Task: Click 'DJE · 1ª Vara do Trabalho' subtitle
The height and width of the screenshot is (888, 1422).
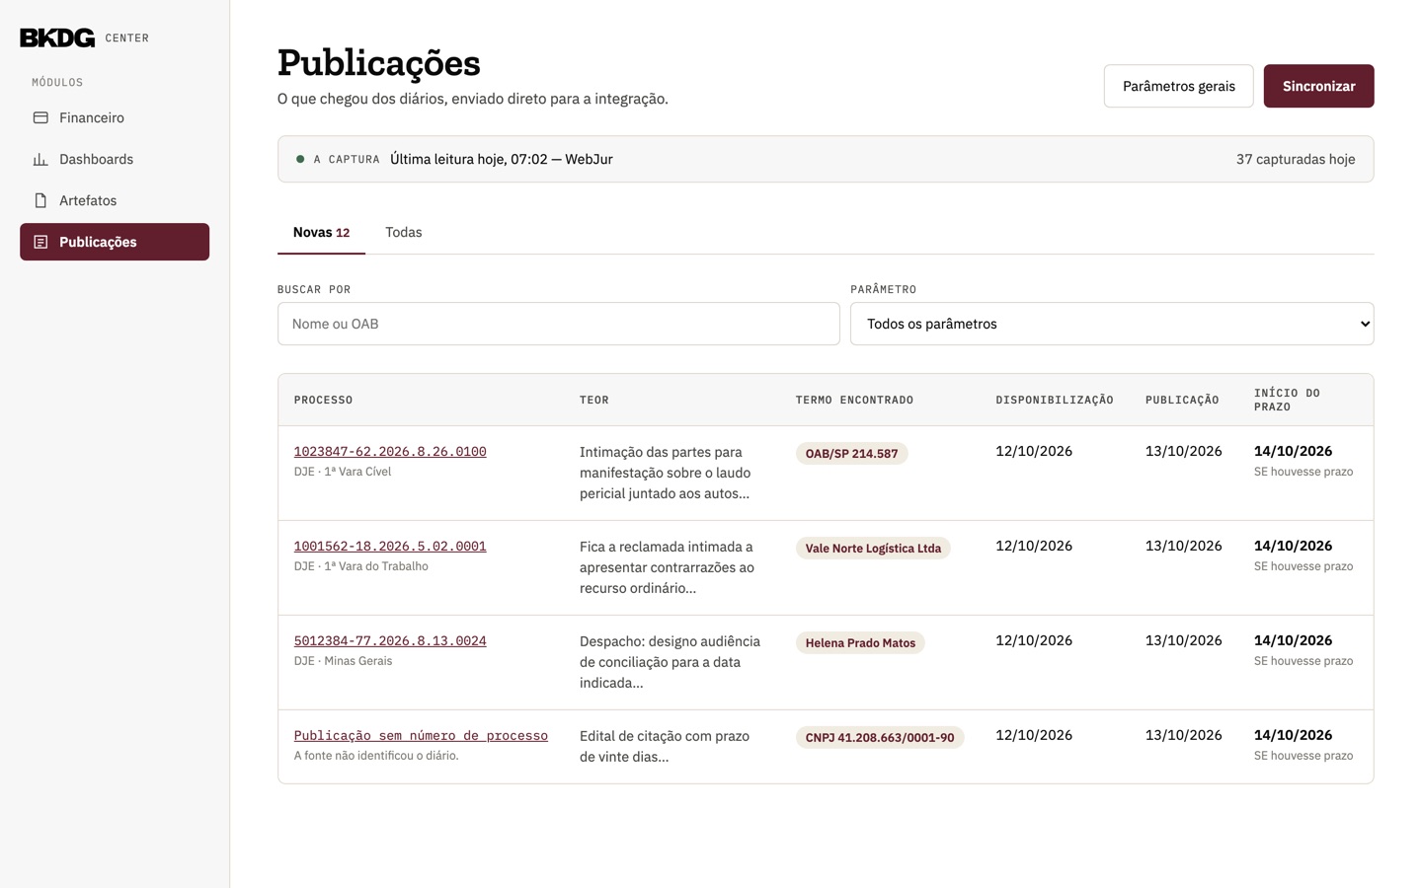Action: coord(361,566)
